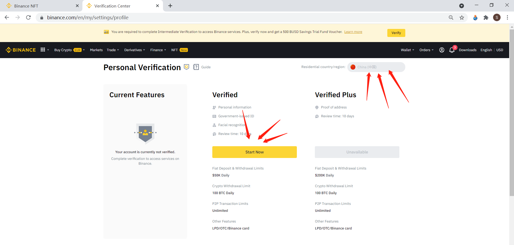Open Chrome profile avatar S

pos(497,17)
